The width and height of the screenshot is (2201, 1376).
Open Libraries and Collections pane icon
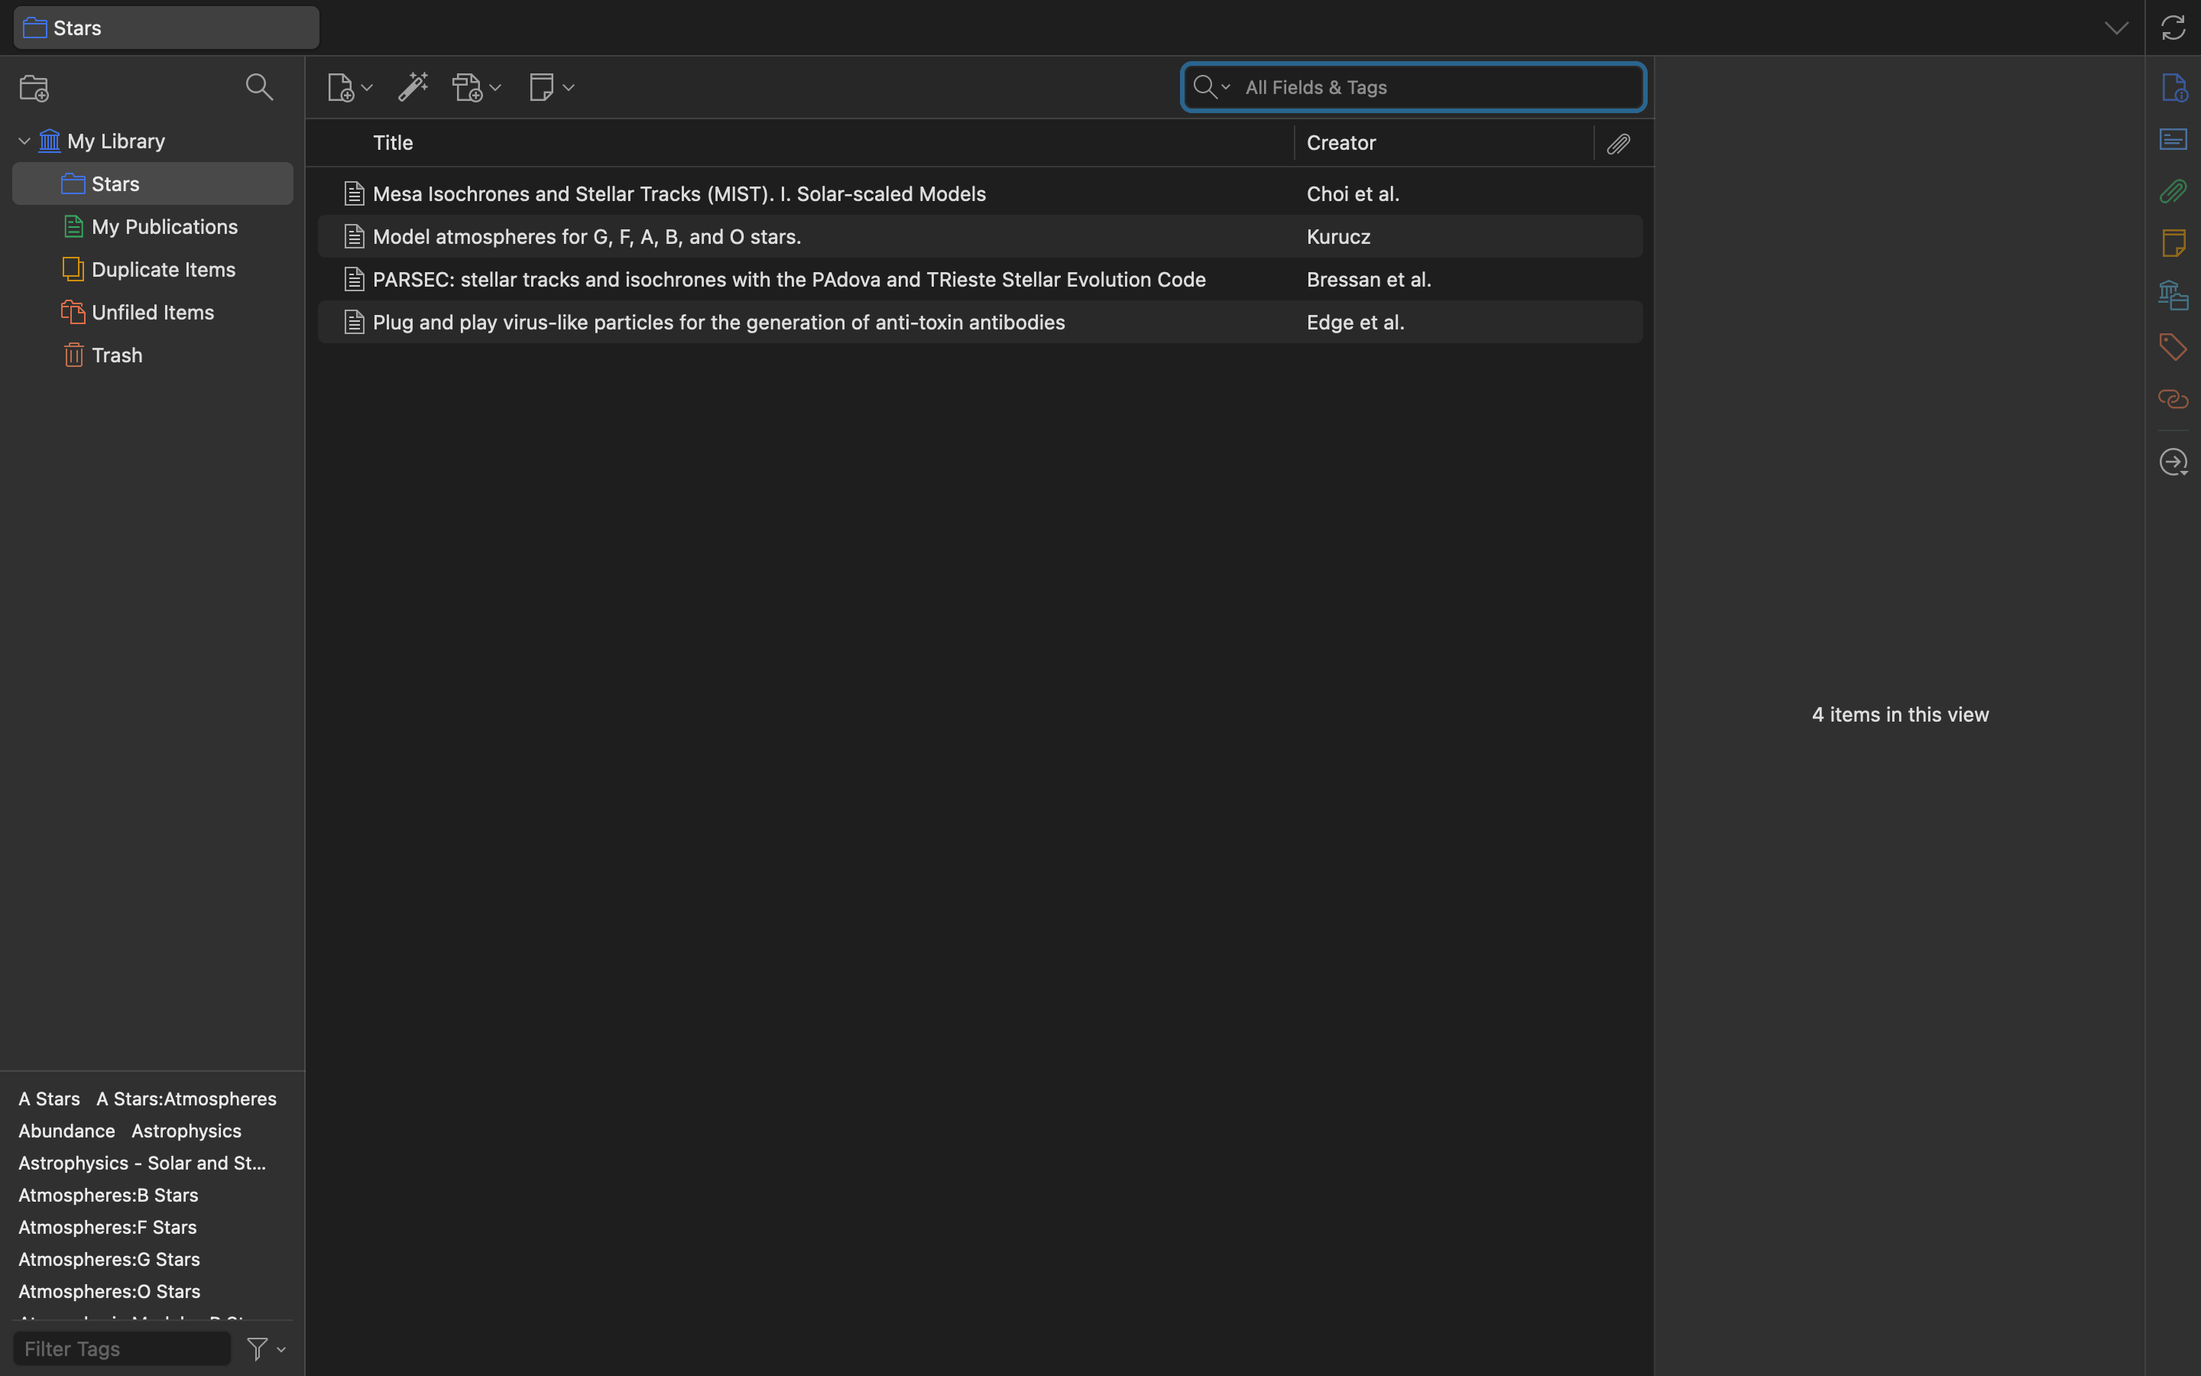[2173, 295]
